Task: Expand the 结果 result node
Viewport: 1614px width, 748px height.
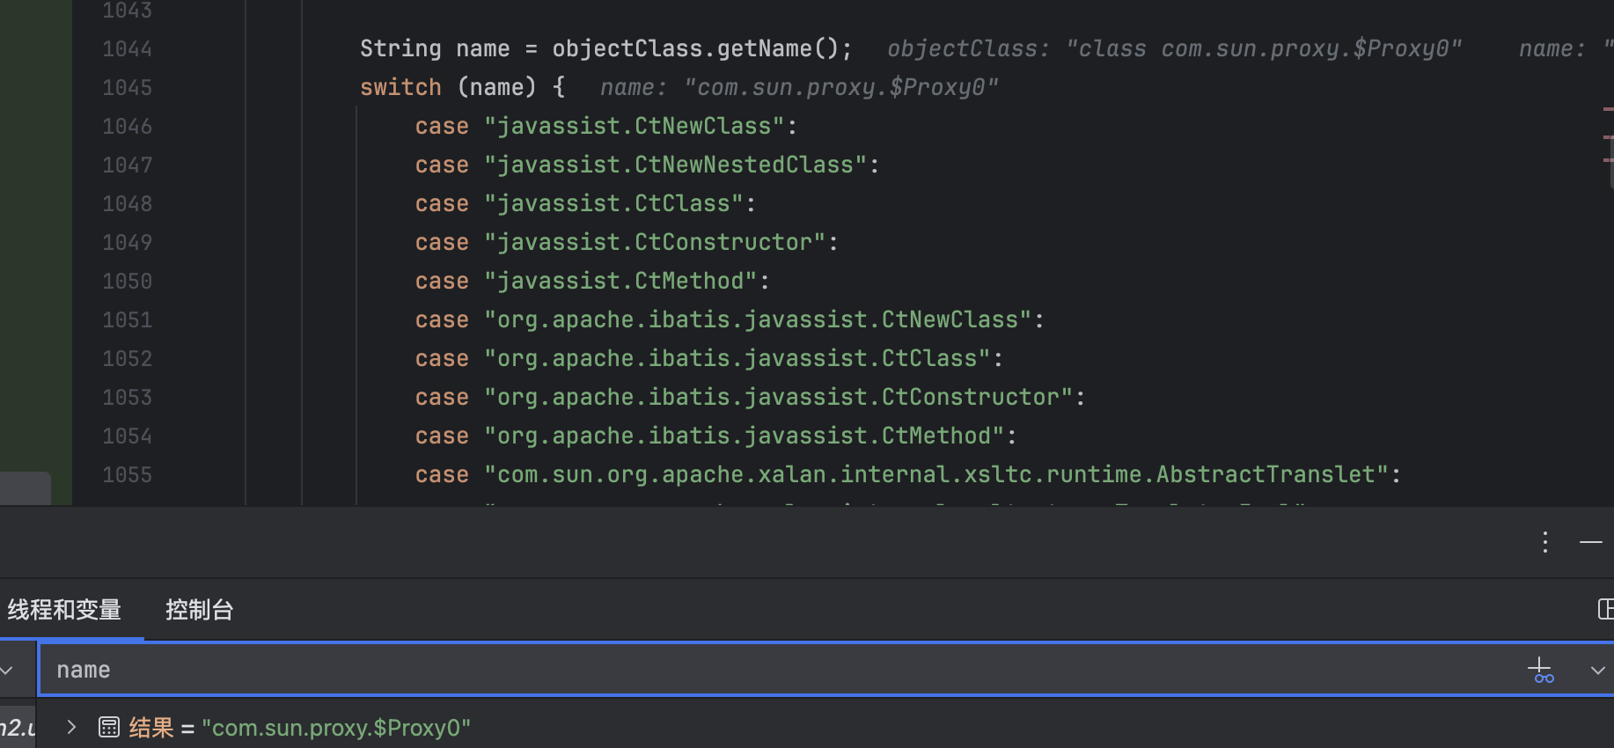Action: 71,727
